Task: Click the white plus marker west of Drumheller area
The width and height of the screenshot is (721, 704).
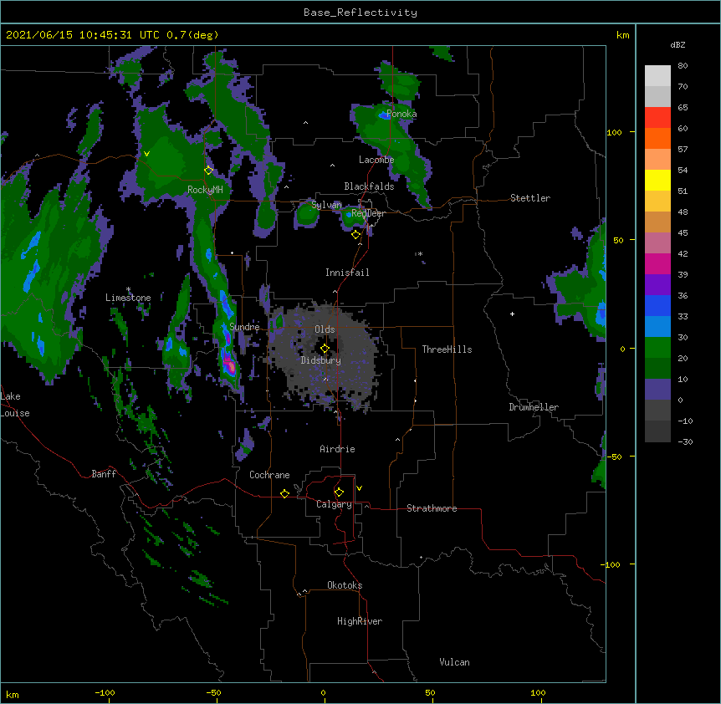Action: (512, 314)
